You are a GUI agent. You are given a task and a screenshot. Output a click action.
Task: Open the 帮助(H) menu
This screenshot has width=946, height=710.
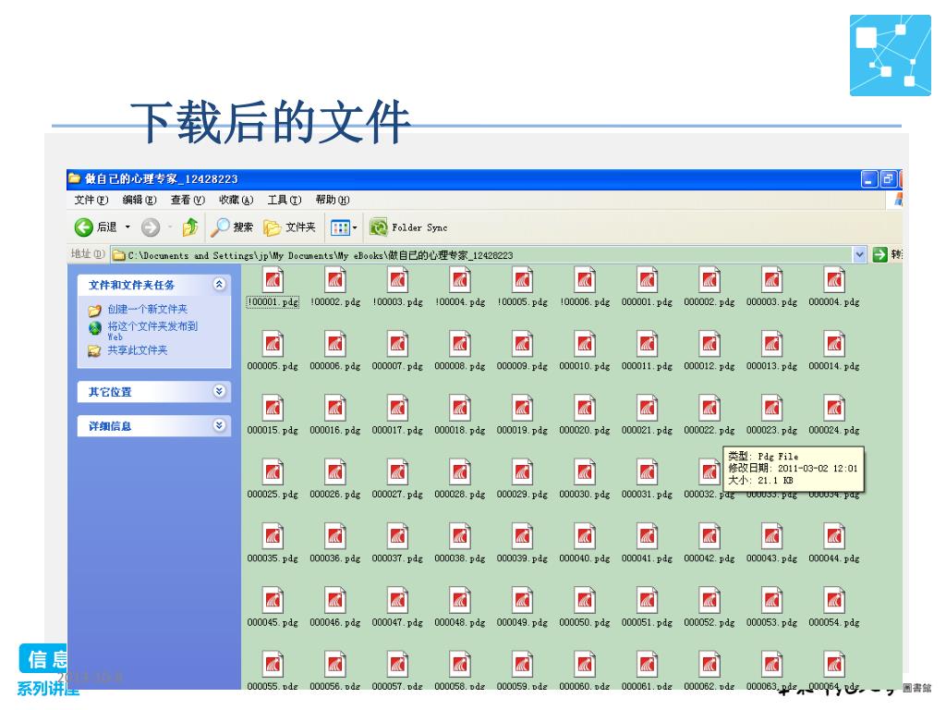[x=333, y=200]
